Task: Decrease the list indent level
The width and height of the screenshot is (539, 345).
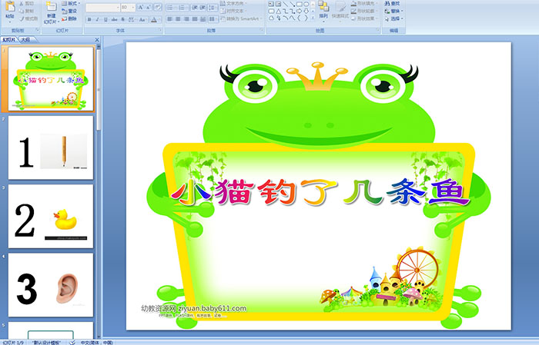Action: click(195, 7)
